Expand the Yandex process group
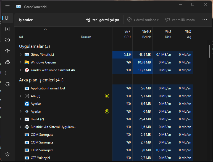Image resolution: width=213 pixels, height=162 pixels. point(21,70)
